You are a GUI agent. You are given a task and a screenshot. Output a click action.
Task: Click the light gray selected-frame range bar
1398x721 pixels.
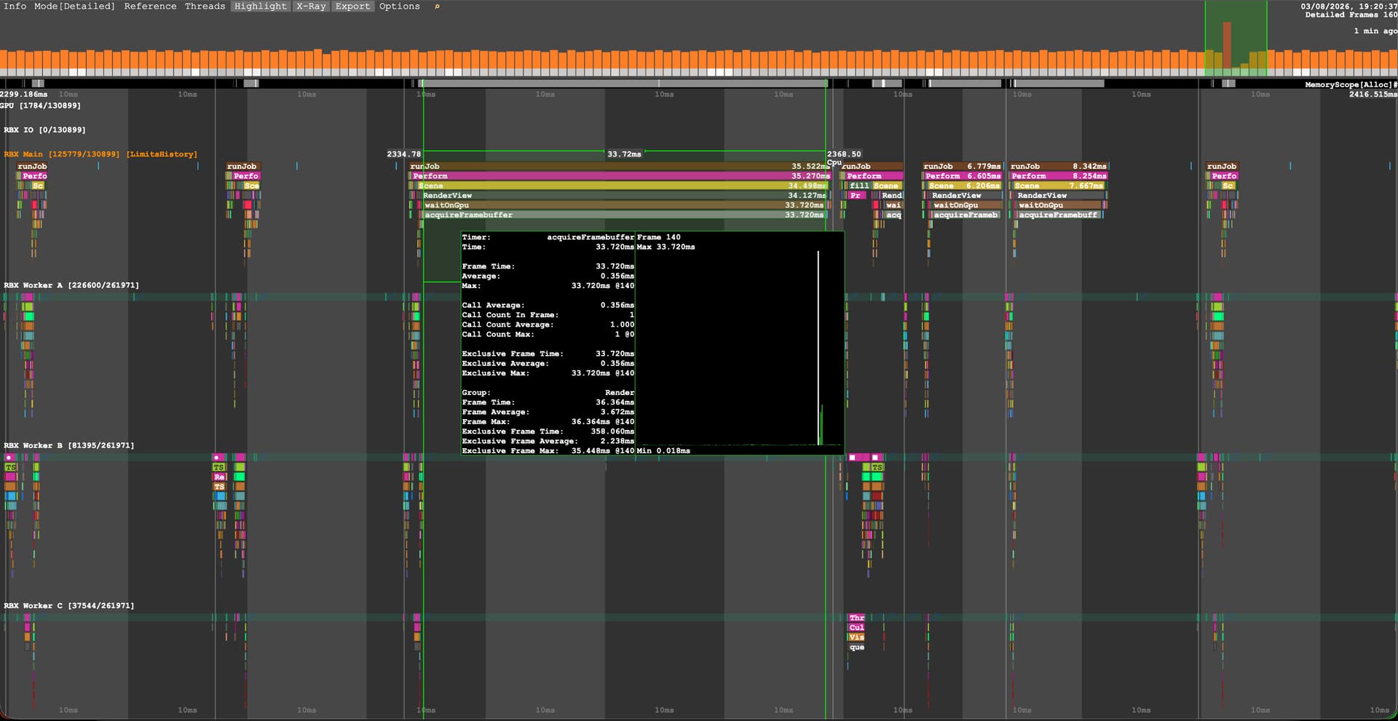pyautogui.click(x=624, y=84)
